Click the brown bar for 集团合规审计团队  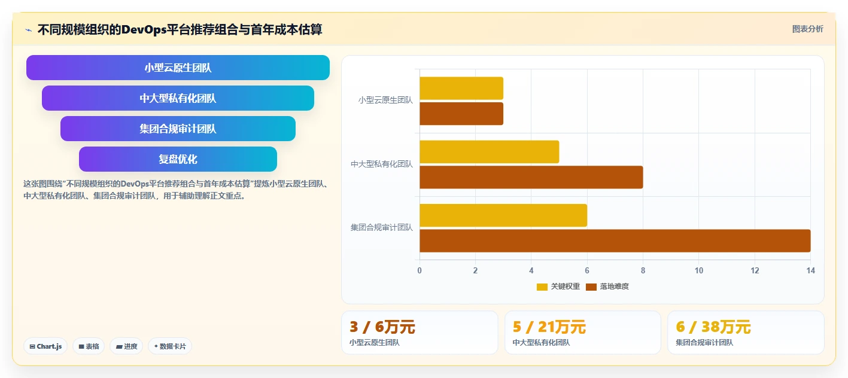(615, 240)
